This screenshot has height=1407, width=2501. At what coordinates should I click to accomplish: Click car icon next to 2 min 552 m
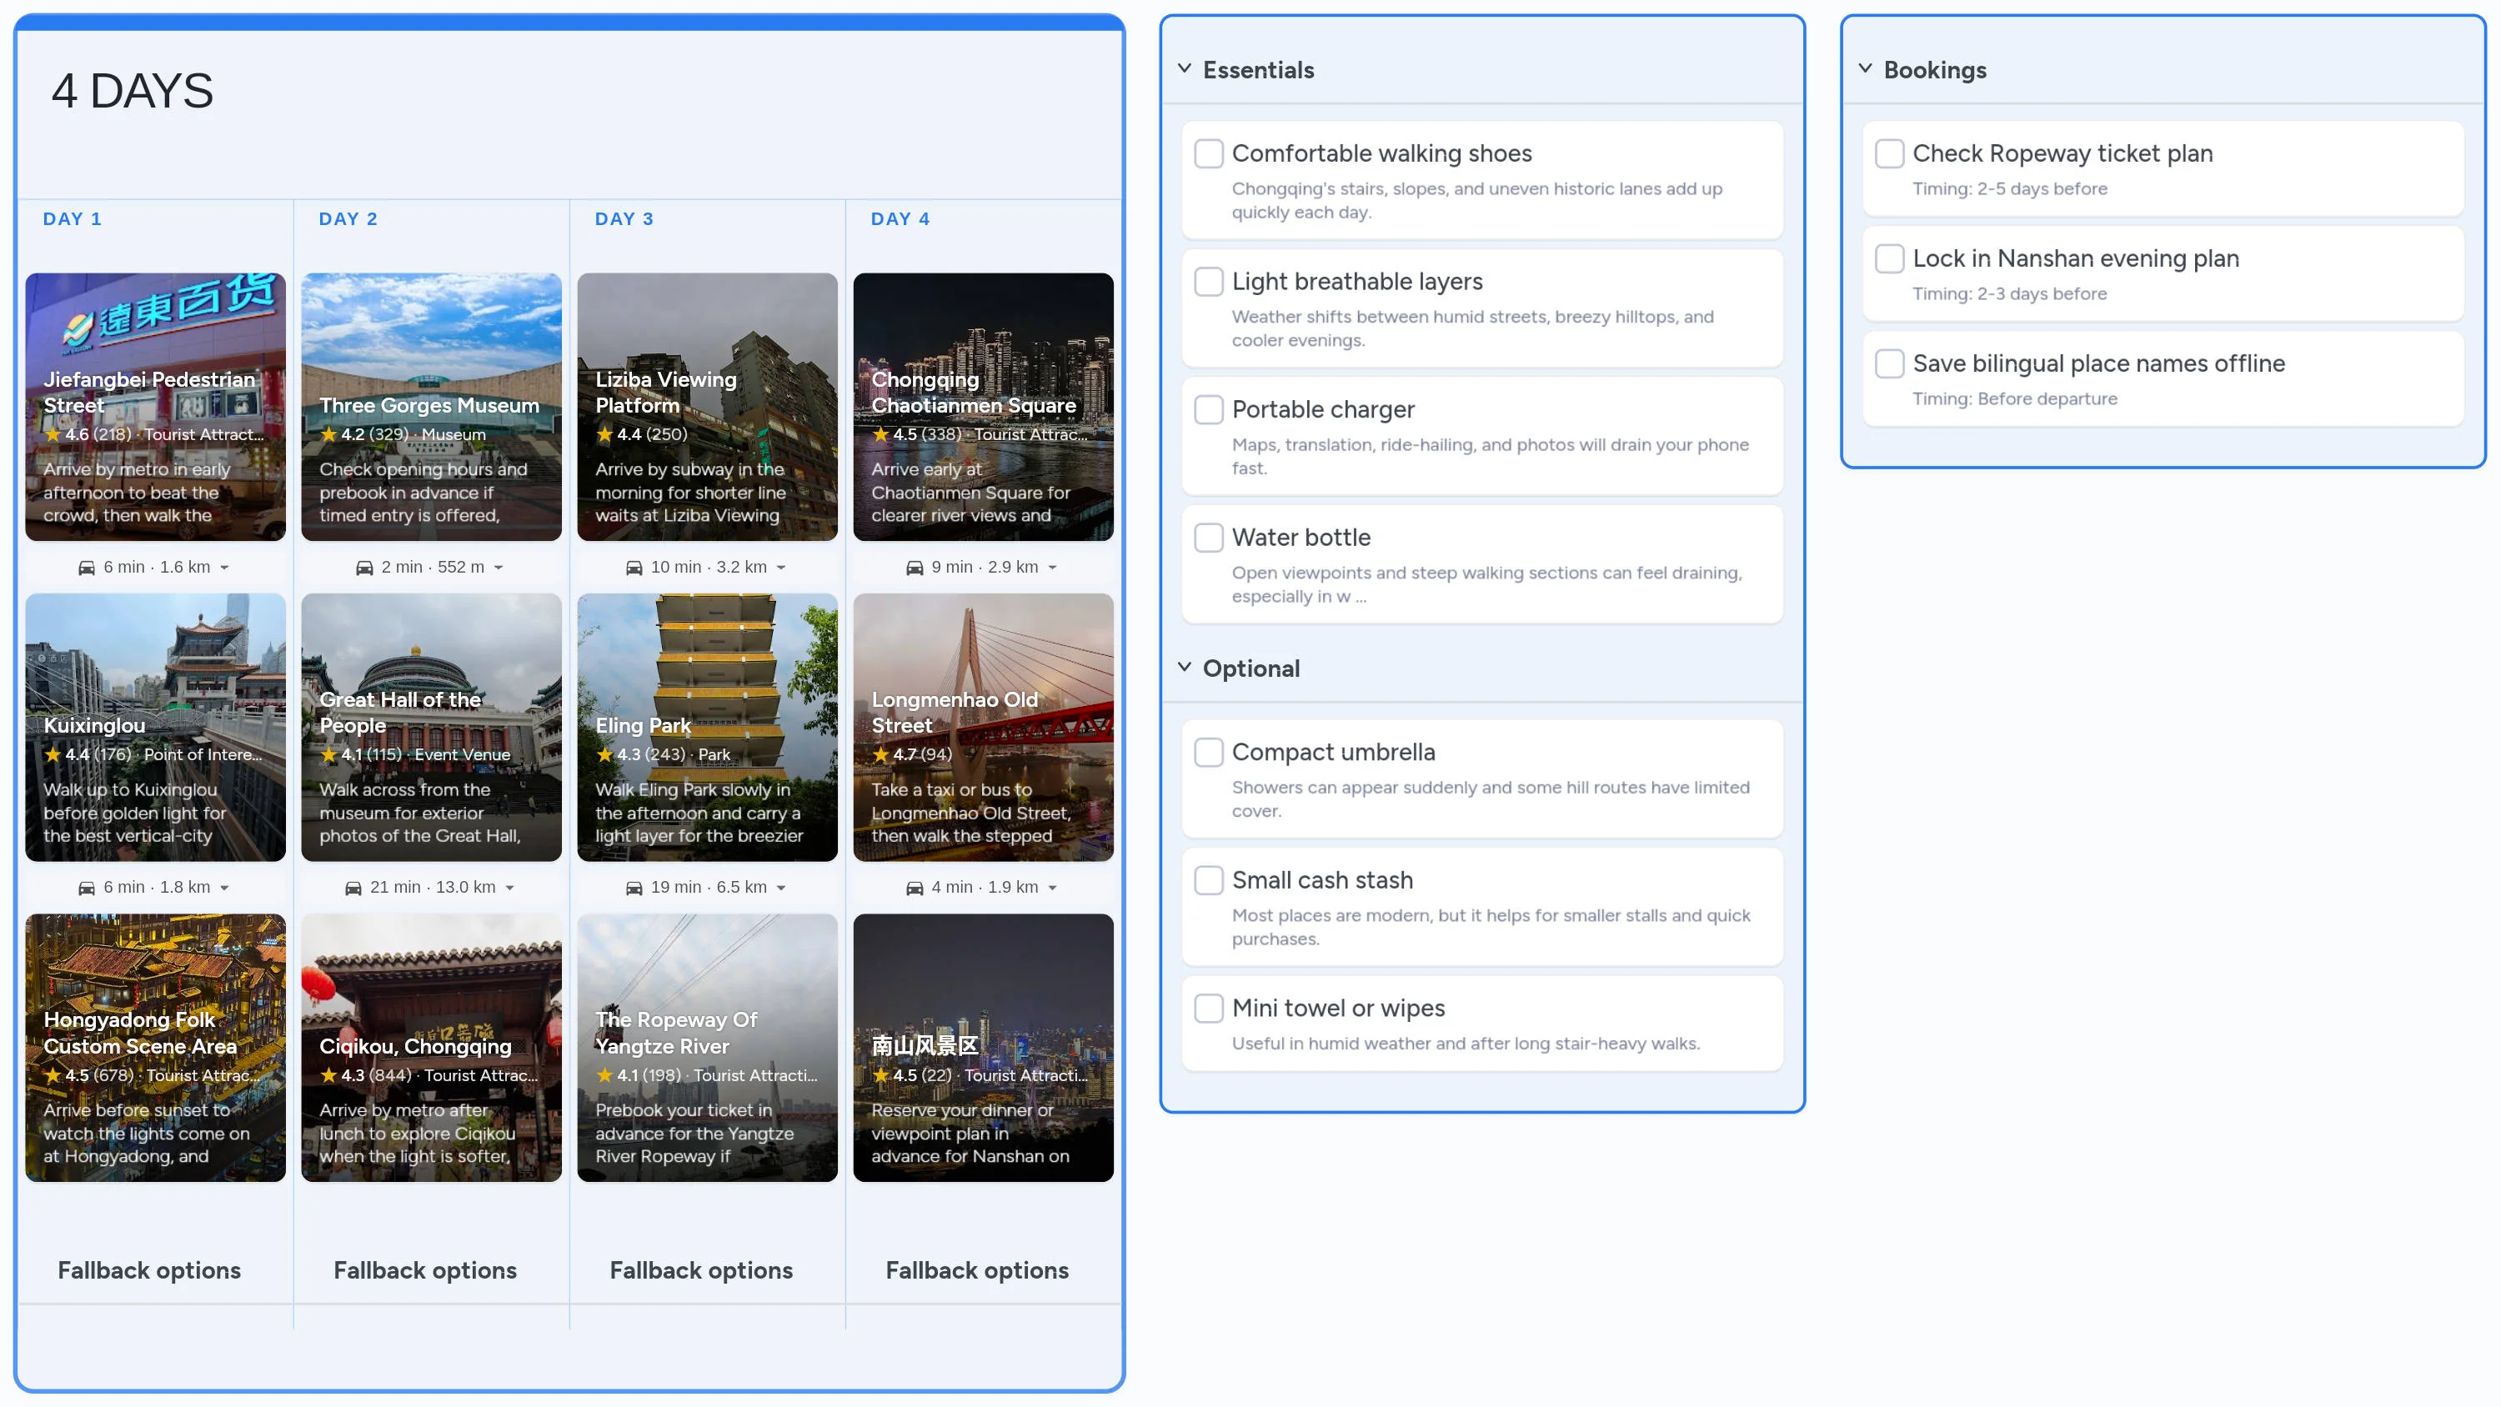364,567
